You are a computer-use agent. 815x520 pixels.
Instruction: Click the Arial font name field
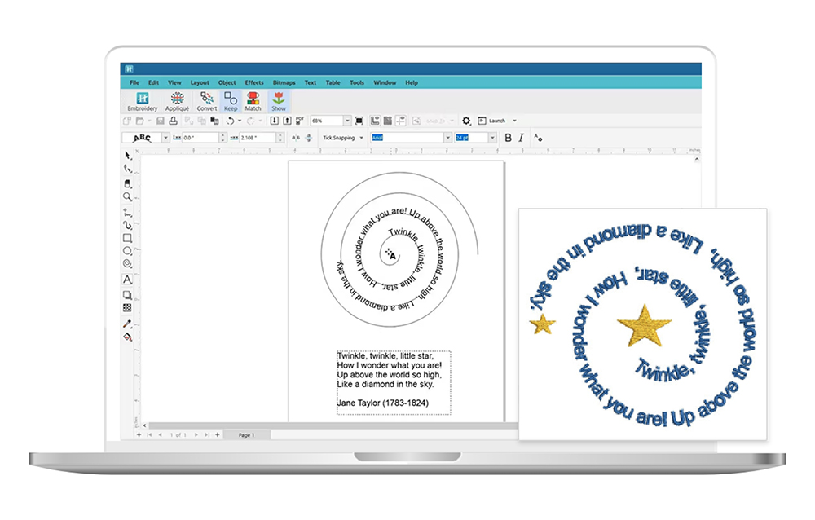(406, 138)
